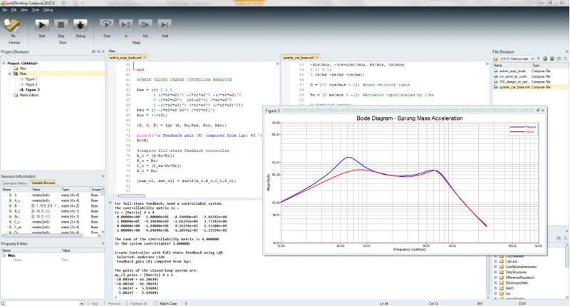Click the Step In icon
Screen dimensions: 570x306
tap(126, 24)
